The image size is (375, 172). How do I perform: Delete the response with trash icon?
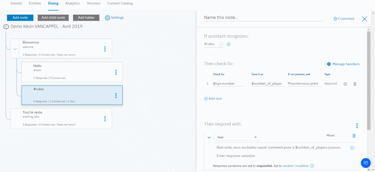click(354, 136)
